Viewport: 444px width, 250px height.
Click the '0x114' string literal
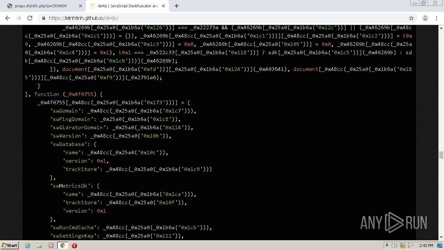coord(174,127)
